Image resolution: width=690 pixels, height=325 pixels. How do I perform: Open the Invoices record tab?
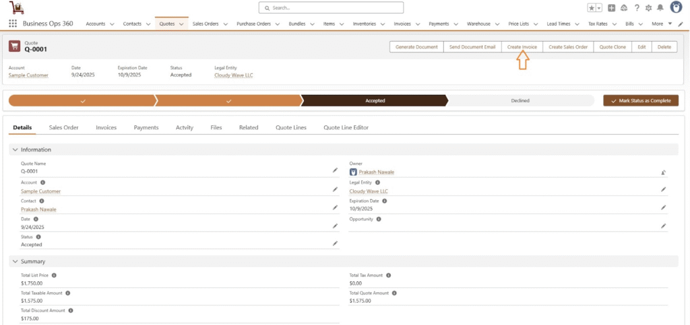(106, 127)
